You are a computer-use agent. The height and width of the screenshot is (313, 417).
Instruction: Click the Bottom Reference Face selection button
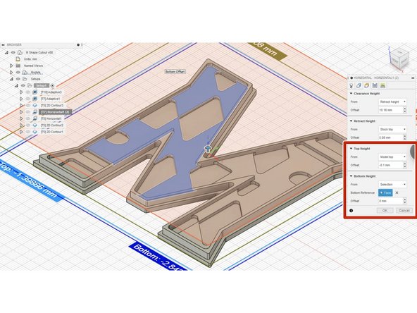click(x=385, y=192)
